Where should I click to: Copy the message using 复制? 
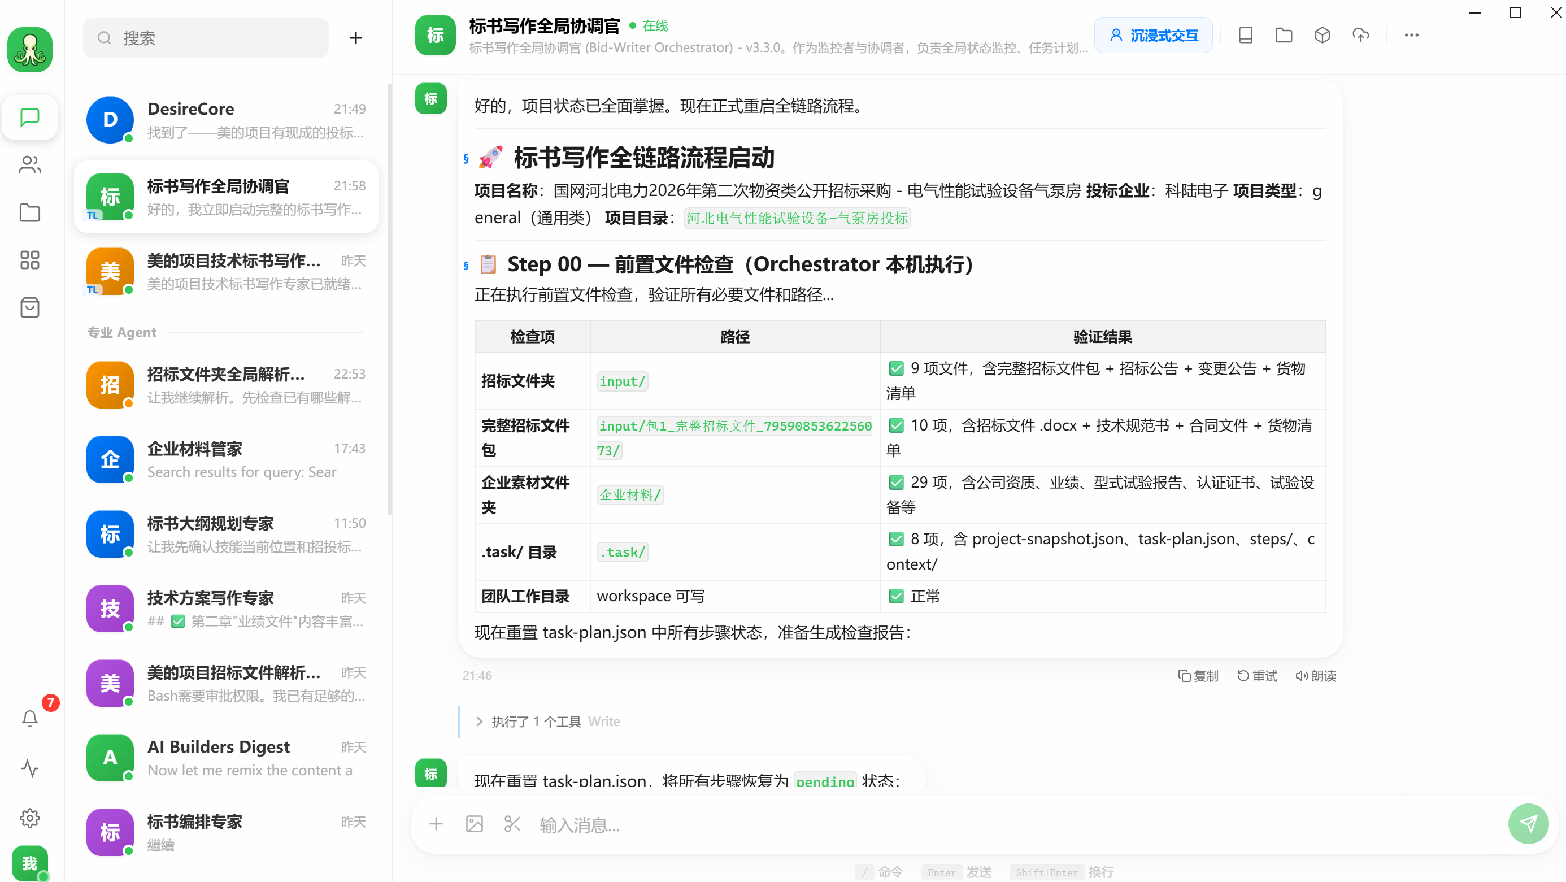(1198, 675)
